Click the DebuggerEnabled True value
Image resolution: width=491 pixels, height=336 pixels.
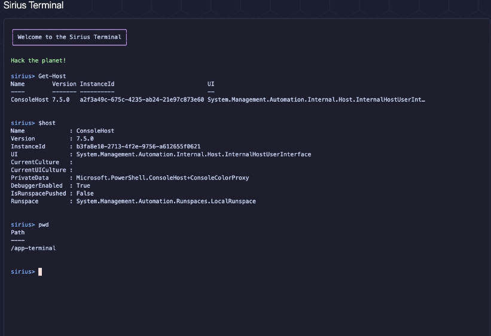(83, 185)
